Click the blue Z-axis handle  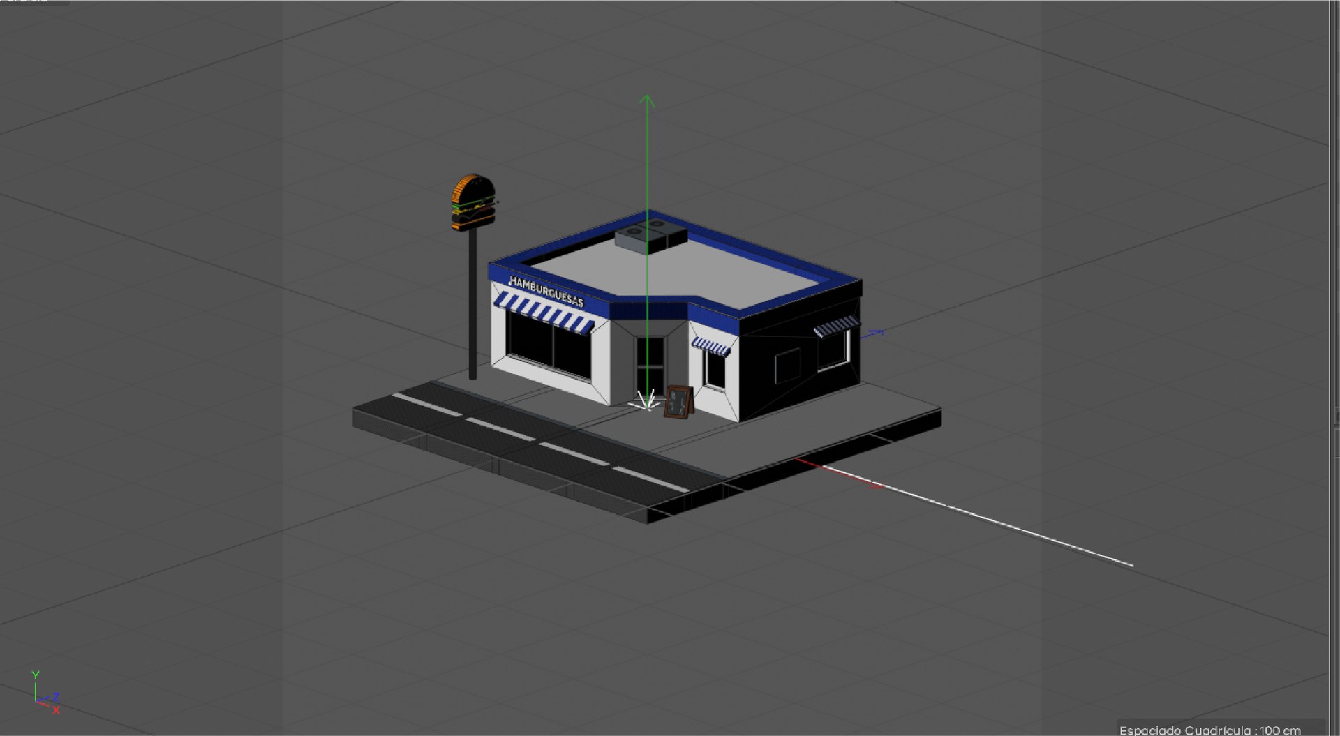[877, 333]
